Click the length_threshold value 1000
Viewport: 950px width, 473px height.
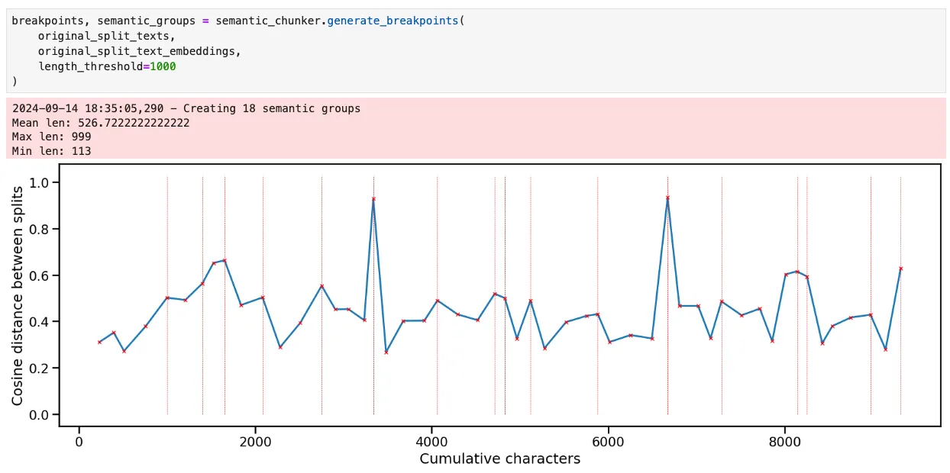(x=163, y=66)
